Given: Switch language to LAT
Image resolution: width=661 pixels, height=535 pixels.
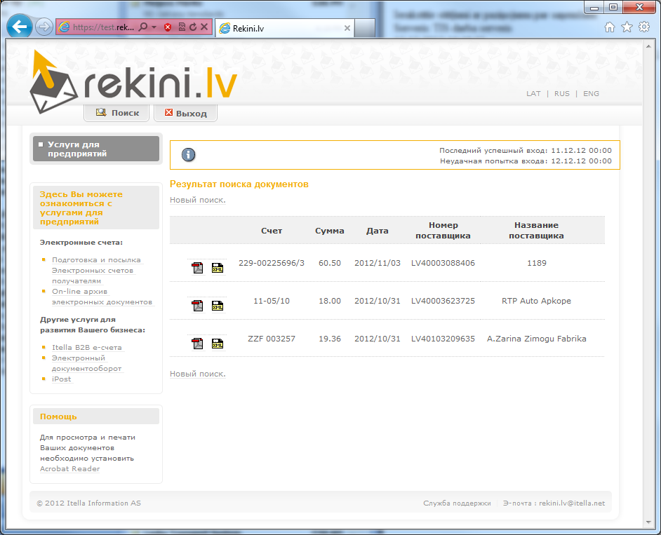Looking at the screenshot, I should click(533, 93).
